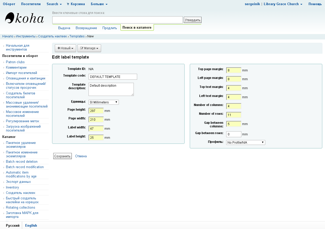Click the Koha logo
Screen dimensions: 325x229
coord(24,18)
